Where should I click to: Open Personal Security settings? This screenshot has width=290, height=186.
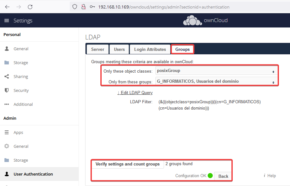pyautogui.click(x=21, y=90)
